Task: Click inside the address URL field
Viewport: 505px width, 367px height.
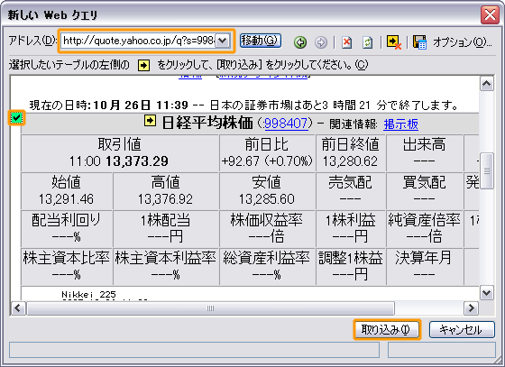Action: click(139, 41)
